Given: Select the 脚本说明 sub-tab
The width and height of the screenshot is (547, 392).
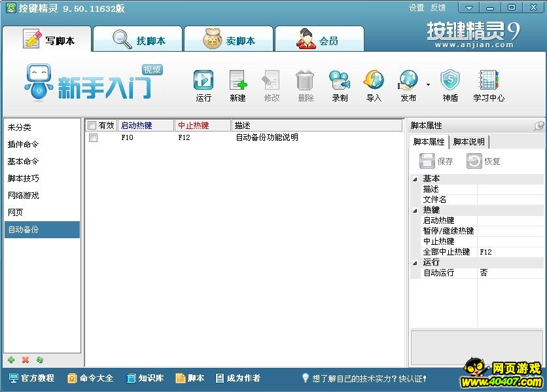Looking at the screenshot, I should click(x=469, y=142).
